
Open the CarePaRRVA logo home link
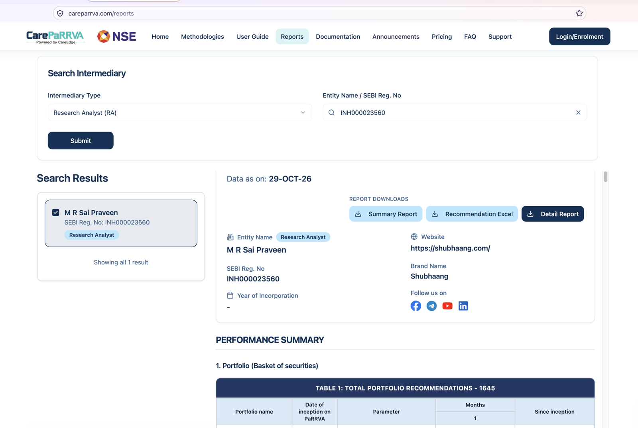pos(55,37)
